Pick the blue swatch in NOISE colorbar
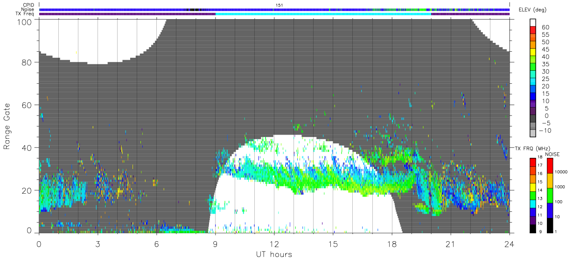 [x=550, y=210]
